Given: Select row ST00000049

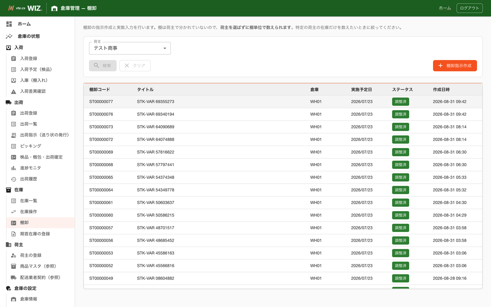Looking at the screenshot, I should coord(283,278).
